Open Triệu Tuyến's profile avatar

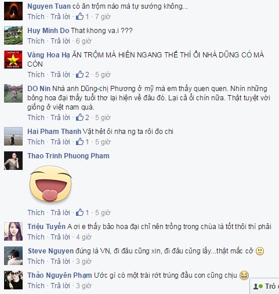[x=13, y=231]
